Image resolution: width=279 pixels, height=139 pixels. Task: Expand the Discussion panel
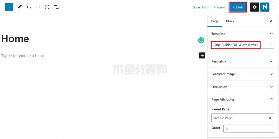pos(243,87)
